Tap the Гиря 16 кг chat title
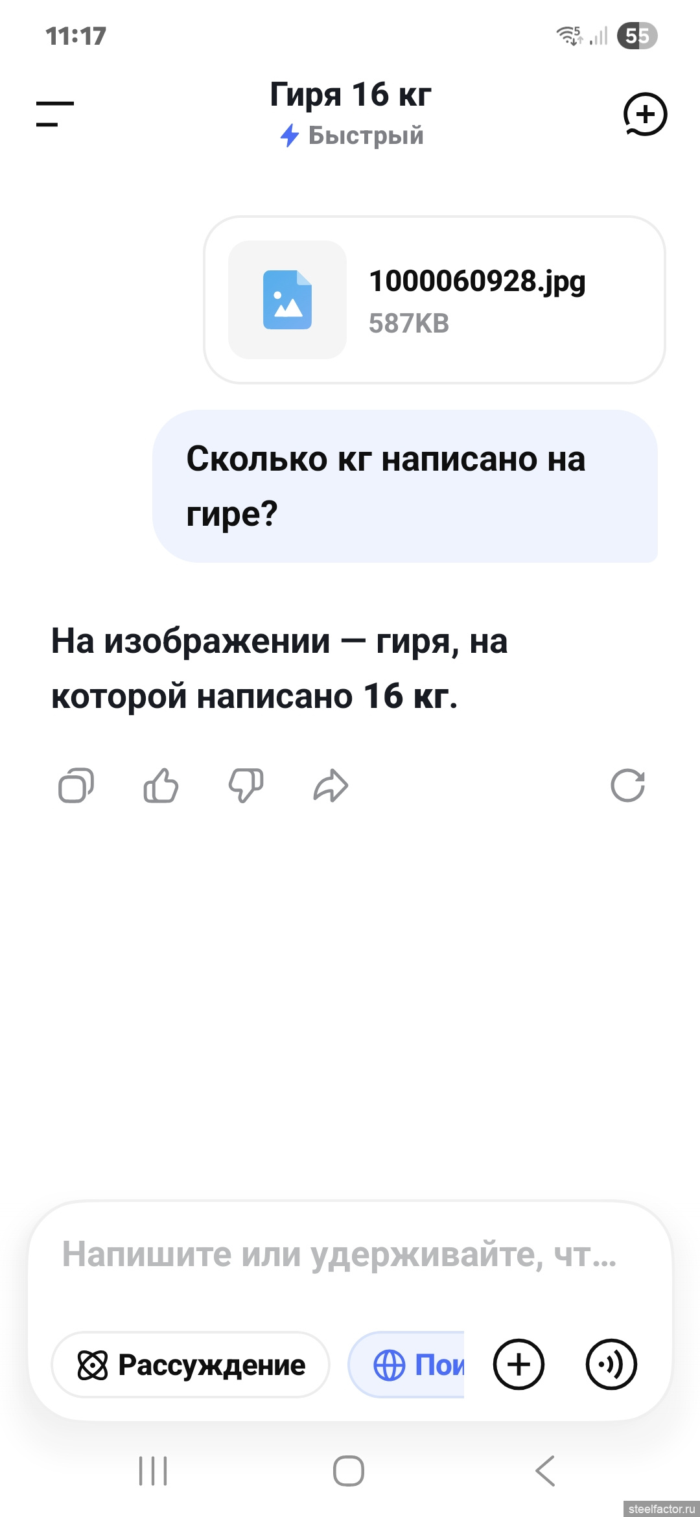The image size is (700, 1517). (x=350, y=95)
